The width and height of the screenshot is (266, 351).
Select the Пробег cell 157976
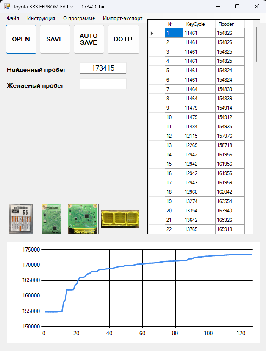tap(230, 136)
